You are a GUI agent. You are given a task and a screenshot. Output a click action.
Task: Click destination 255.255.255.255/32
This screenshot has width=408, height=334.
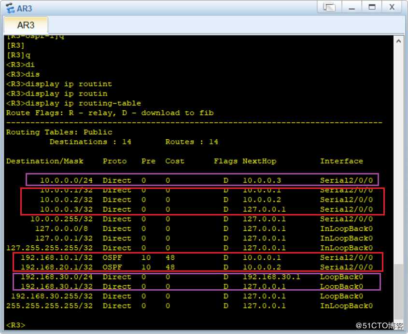[49, 306]
